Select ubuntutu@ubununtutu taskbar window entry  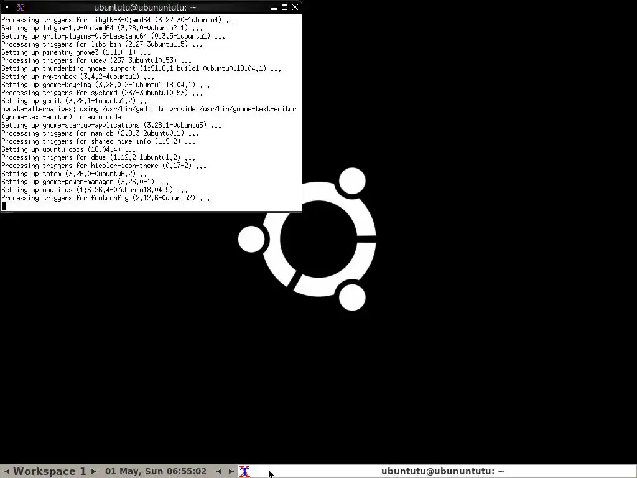point(437,472)
